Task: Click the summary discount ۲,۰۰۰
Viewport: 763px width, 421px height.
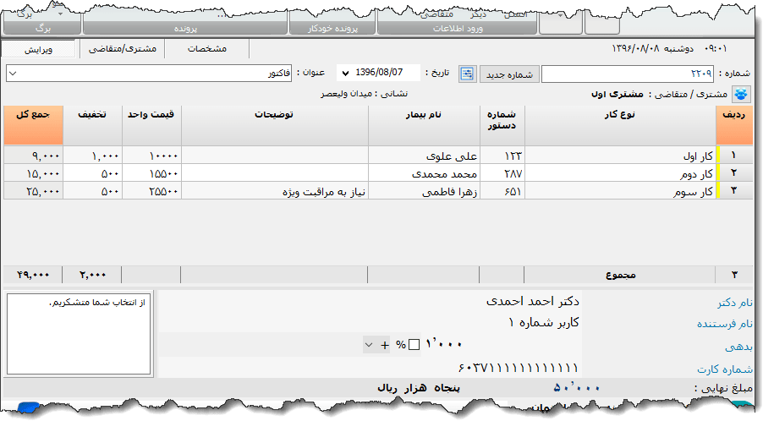Action: (92, 275)
